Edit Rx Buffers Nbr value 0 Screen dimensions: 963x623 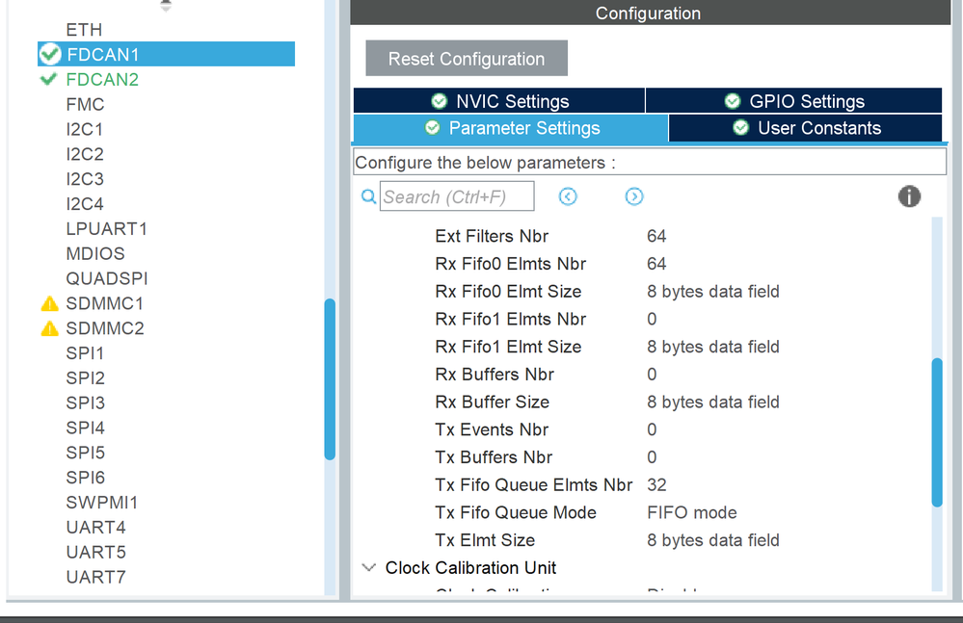(652, 374)
